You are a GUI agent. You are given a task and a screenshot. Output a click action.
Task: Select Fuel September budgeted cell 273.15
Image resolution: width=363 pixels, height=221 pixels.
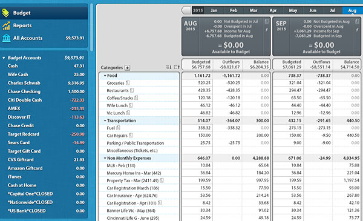click(288, 128)
